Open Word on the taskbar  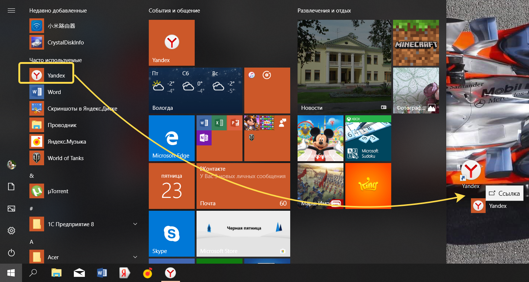102,272
